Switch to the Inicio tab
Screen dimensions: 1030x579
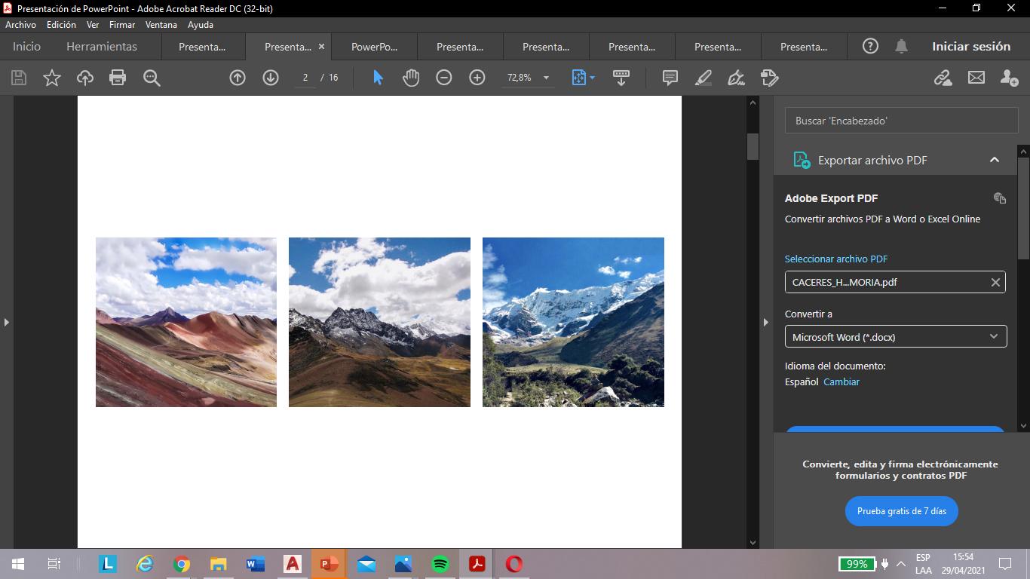pyautogui.click(x=26, y=46)
